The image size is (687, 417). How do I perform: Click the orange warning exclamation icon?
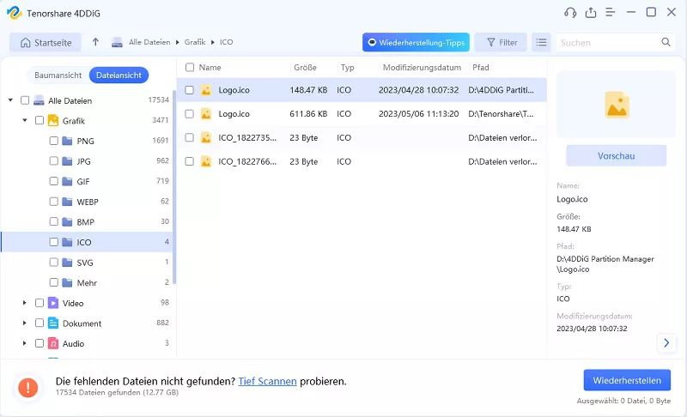point(28,387)
